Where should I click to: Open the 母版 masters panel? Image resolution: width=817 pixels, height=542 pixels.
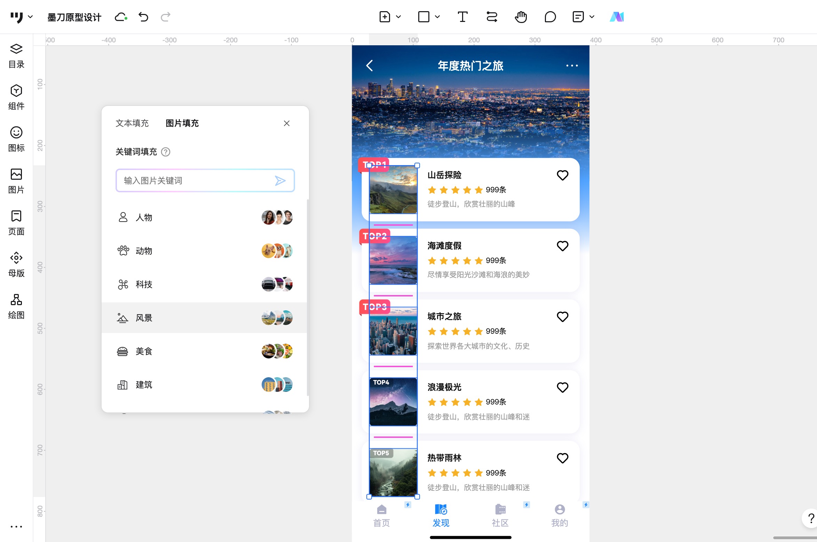point(16,264)
